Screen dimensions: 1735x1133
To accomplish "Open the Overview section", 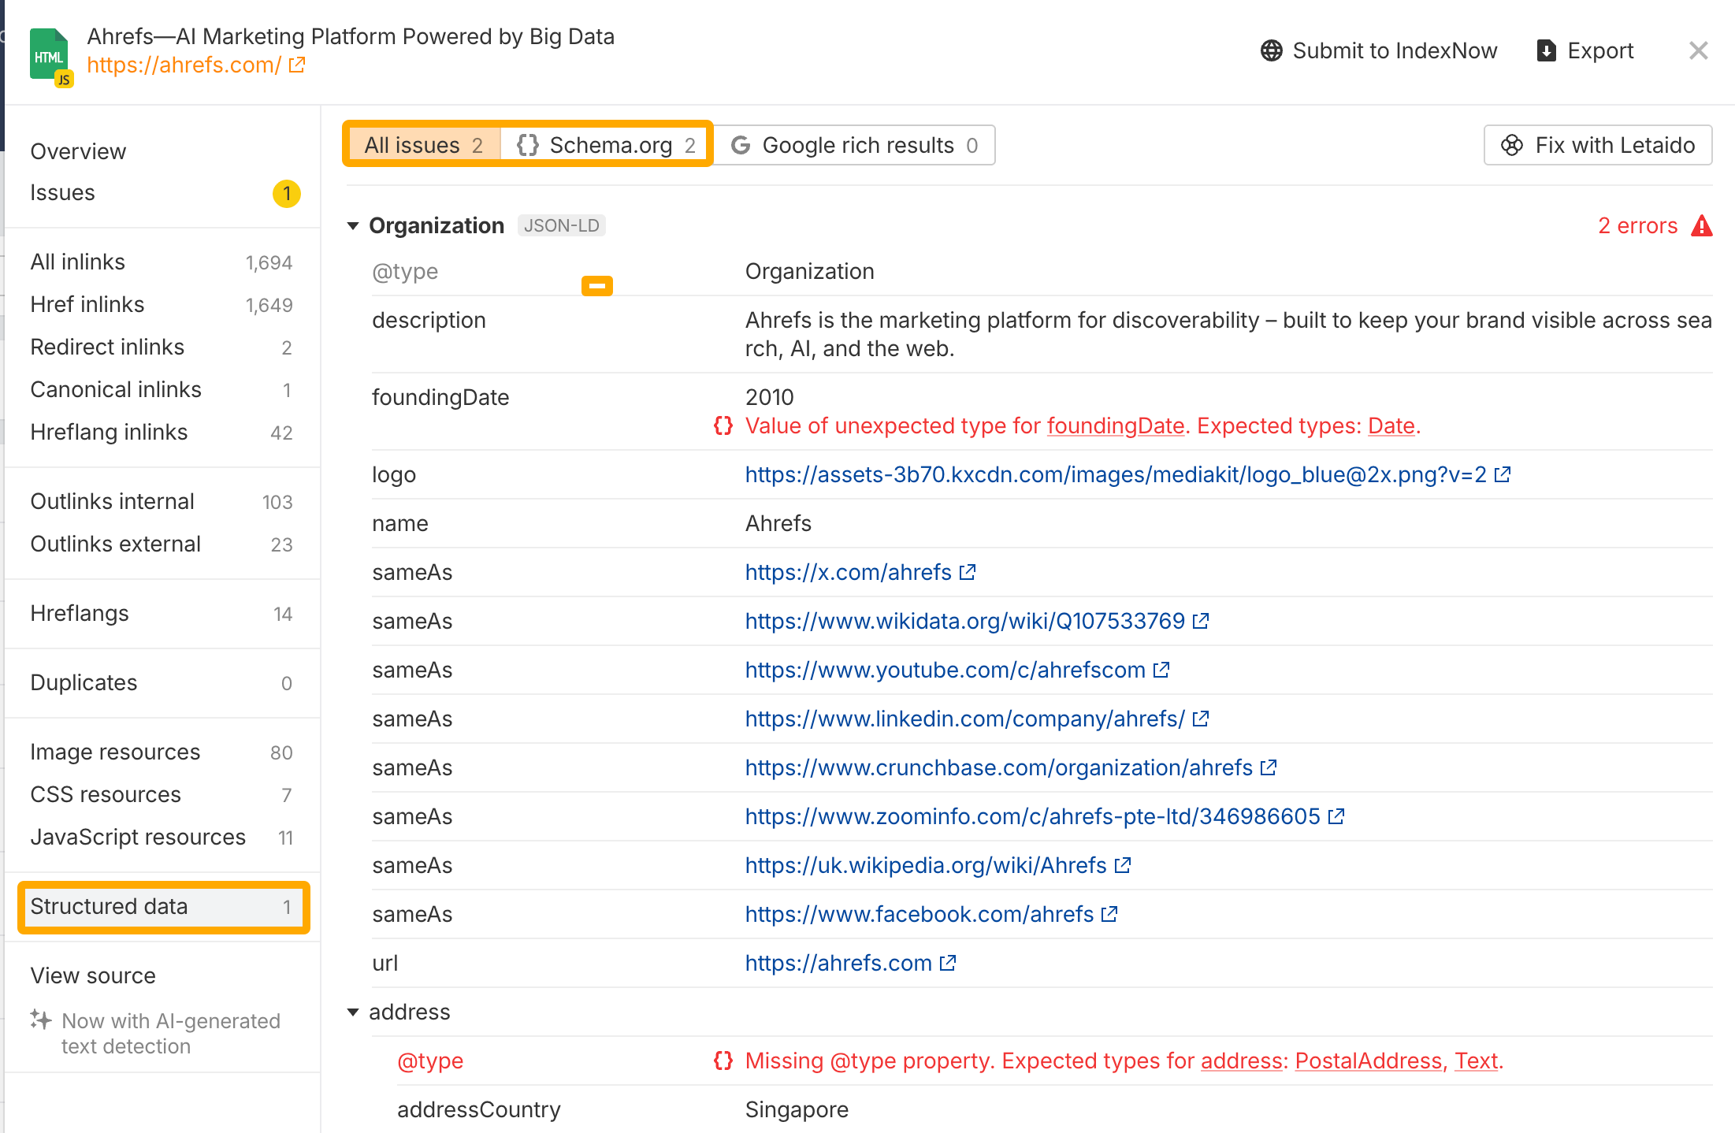I will tap(78, 151).
